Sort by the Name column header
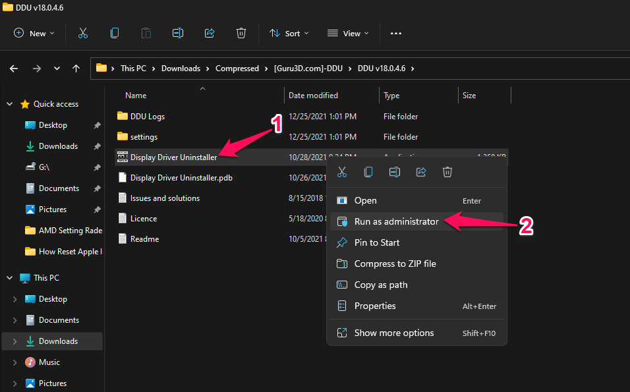Screen dimensions: 630x392 [136, 95]
